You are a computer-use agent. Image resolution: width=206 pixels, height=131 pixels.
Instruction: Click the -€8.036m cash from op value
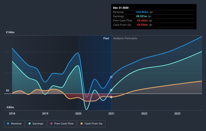[142, 25]
